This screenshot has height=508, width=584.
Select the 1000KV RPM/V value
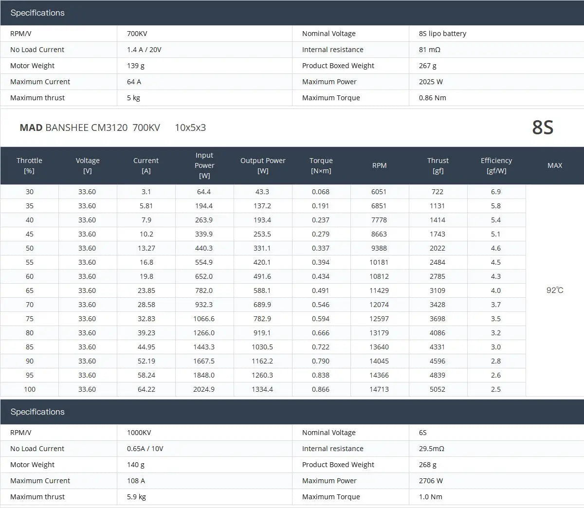pyautogui.click(x=139, y=433)
